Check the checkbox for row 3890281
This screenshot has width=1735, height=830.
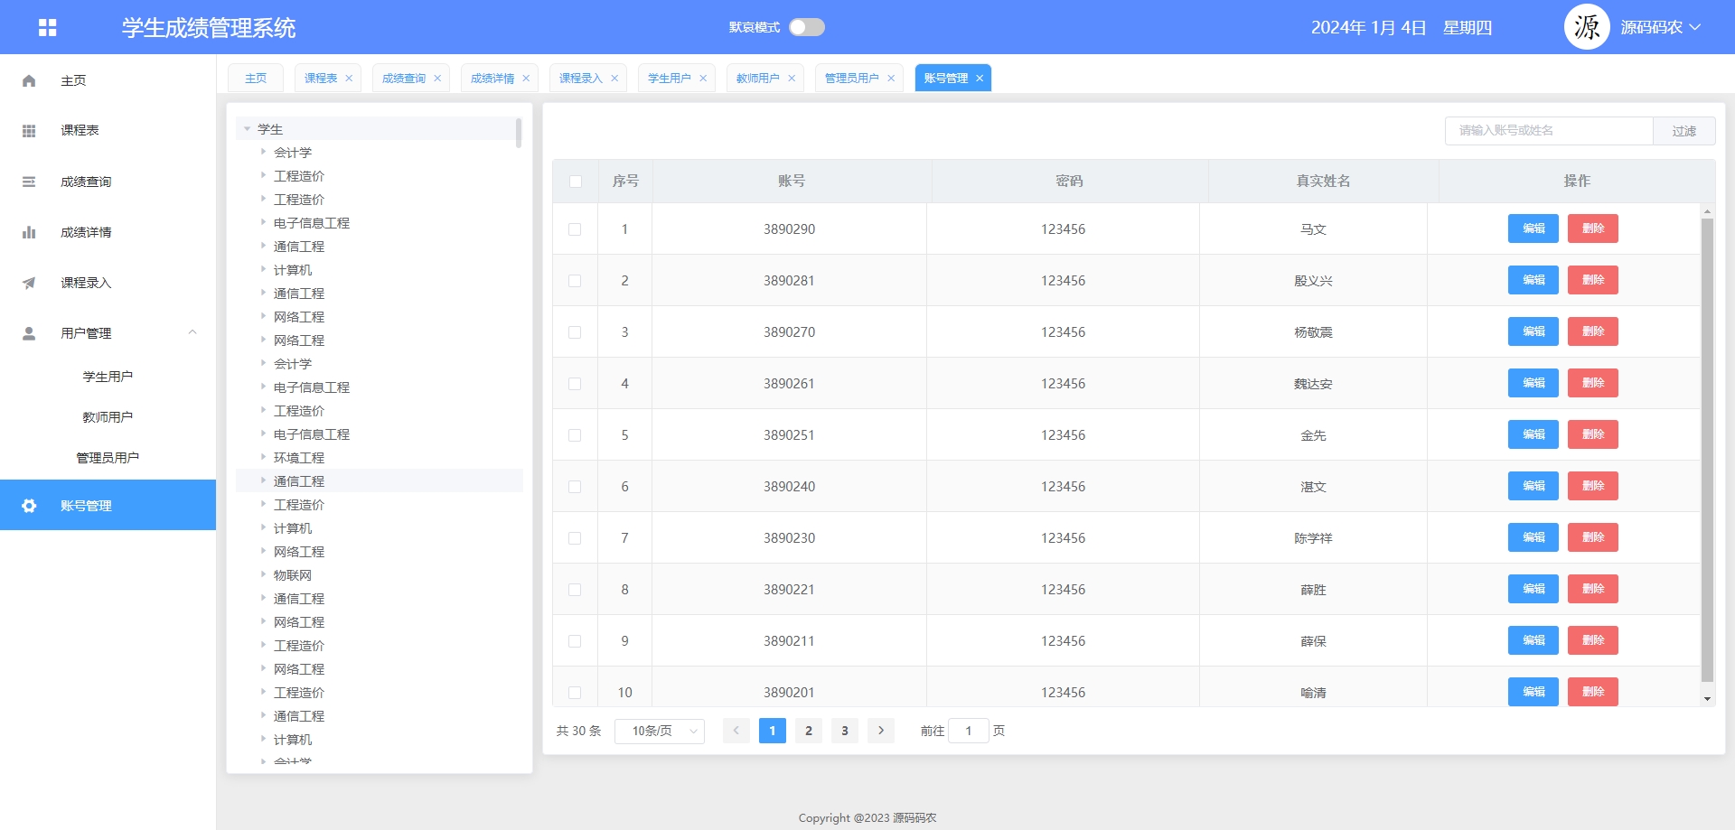pyautogui.click(x=575, y=281)
